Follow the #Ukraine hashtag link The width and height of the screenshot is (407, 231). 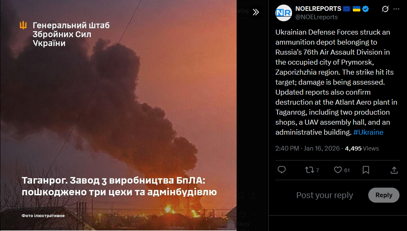(x=368, y=132)
